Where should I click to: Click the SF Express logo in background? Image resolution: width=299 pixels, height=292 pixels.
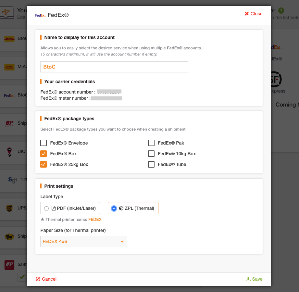276,79
